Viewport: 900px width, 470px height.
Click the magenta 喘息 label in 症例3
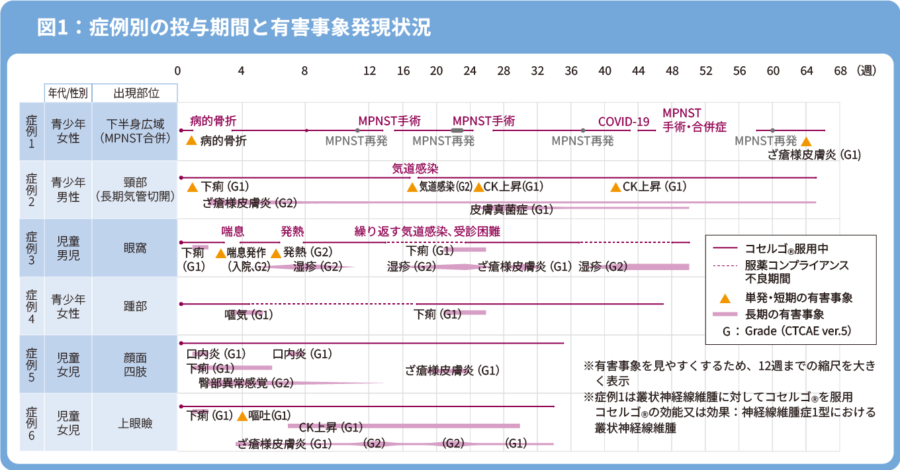tap(233, 232)
